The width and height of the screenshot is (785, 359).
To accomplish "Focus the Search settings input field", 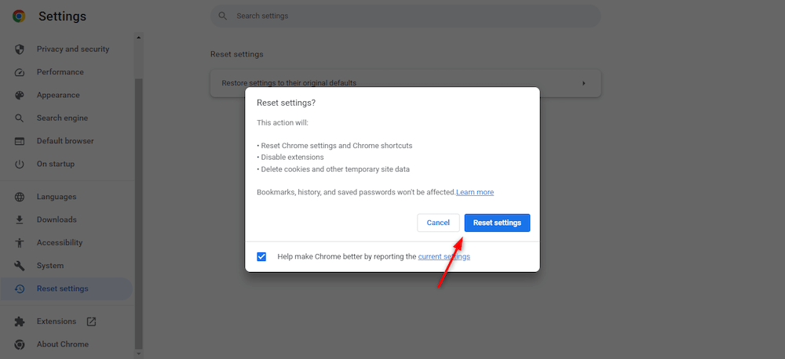I will (406, 16).
